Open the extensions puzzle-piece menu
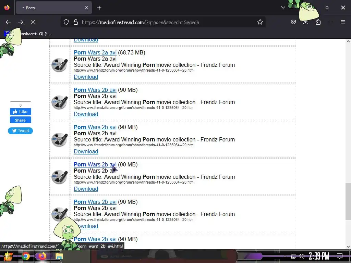Screen dimensions: 351x263 pos(318,22)
